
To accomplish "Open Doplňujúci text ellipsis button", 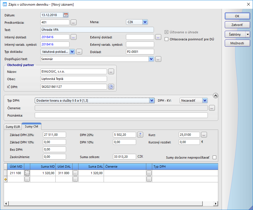I will click(x=158, y=59).
